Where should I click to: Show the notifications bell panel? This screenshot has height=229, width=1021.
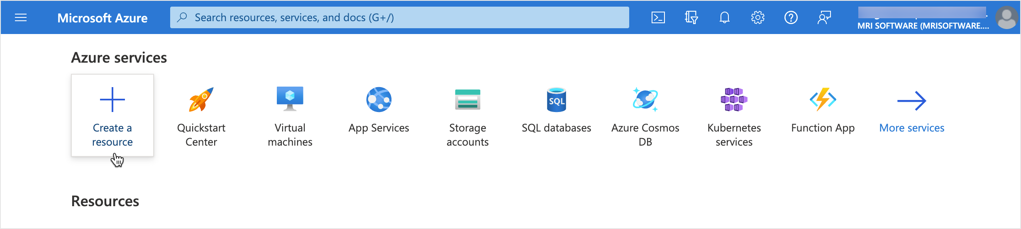click(x=724, y=17)
